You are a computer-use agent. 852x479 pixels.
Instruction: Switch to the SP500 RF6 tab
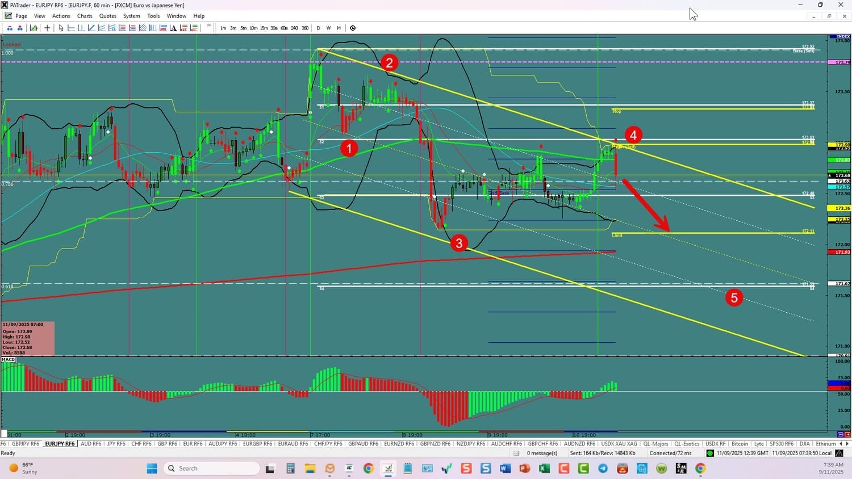tap(782, 444)
